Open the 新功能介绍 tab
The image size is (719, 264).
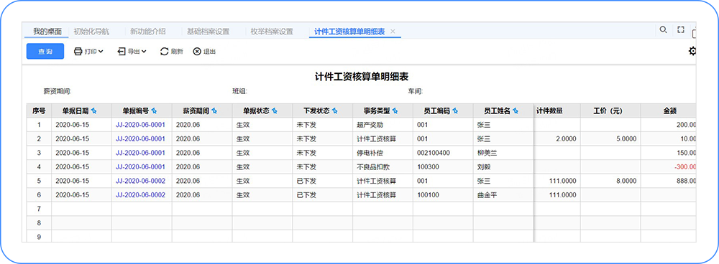pyautogui.click(x=147, y=32)
